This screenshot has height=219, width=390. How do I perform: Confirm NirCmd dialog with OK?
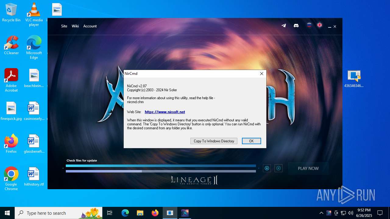251,141
